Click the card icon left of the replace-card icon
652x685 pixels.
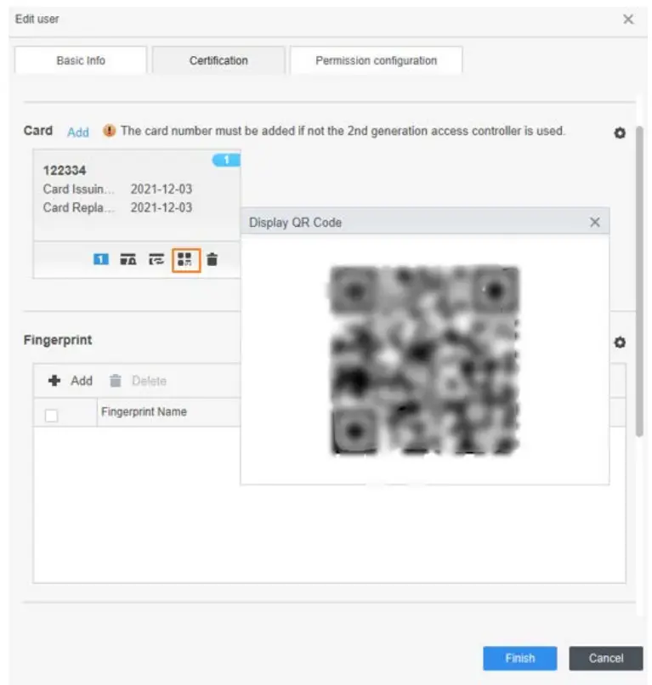click(x=128, y=260)
